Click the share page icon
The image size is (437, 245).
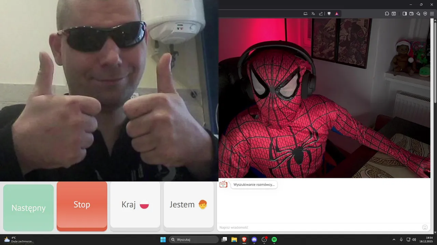click(x=321, y=14)
